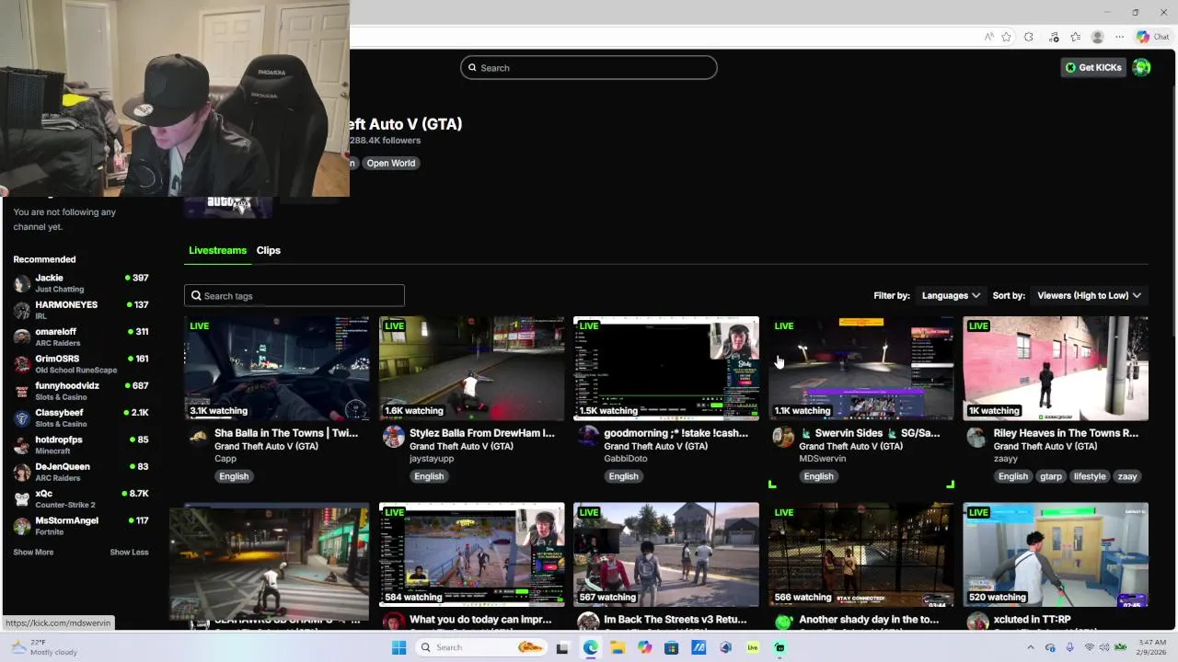Open Microsoft Store from taskbar

pyautogui.click(x=671, y=647)
